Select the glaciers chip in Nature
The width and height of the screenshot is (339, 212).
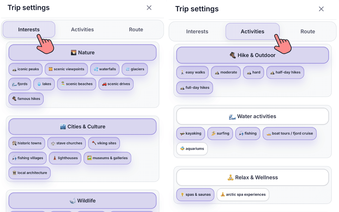(135, 69)
